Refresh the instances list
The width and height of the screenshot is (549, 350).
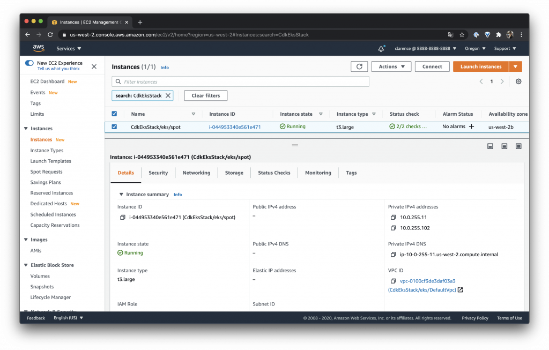tap(359, 66)
